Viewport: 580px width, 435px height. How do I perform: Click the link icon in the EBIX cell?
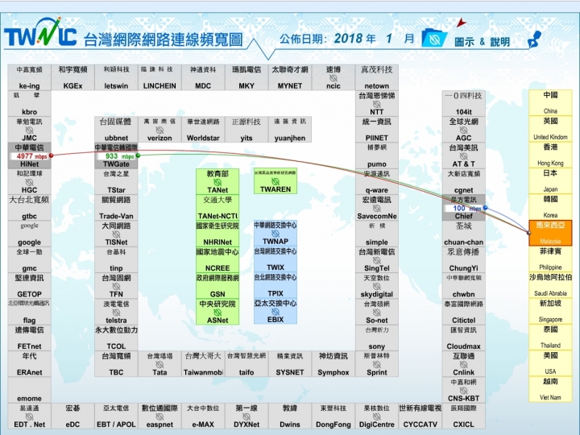275,312
